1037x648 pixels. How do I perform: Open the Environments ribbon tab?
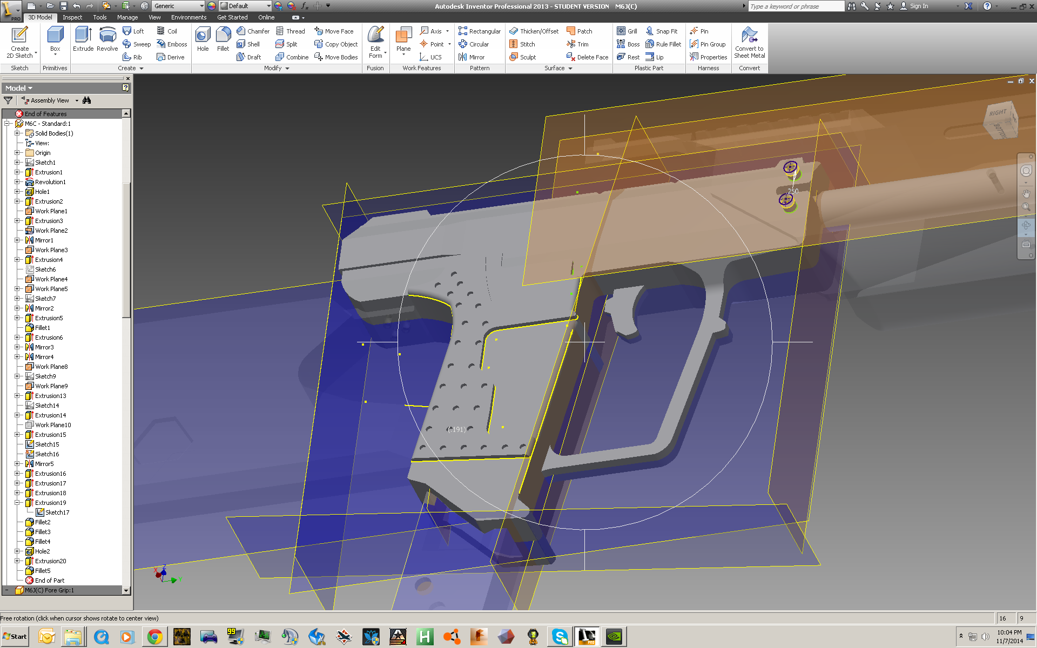188,17
